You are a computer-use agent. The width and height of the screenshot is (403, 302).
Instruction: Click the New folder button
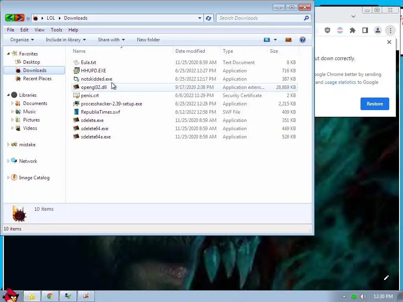tap(148, 40)
